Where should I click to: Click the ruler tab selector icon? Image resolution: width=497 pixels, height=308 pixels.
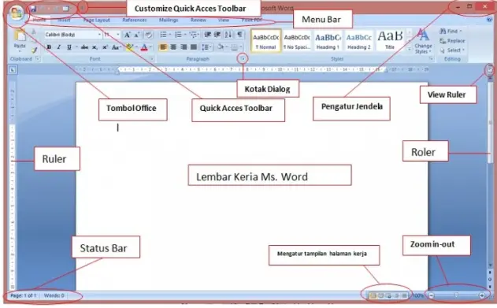[x=13, y=69]
